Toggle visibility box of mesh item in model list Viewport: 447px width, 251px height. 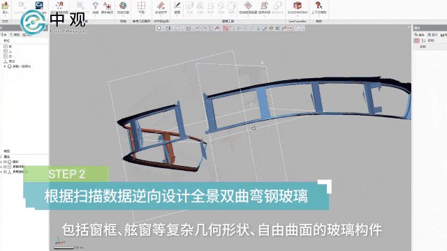point(5,162)
